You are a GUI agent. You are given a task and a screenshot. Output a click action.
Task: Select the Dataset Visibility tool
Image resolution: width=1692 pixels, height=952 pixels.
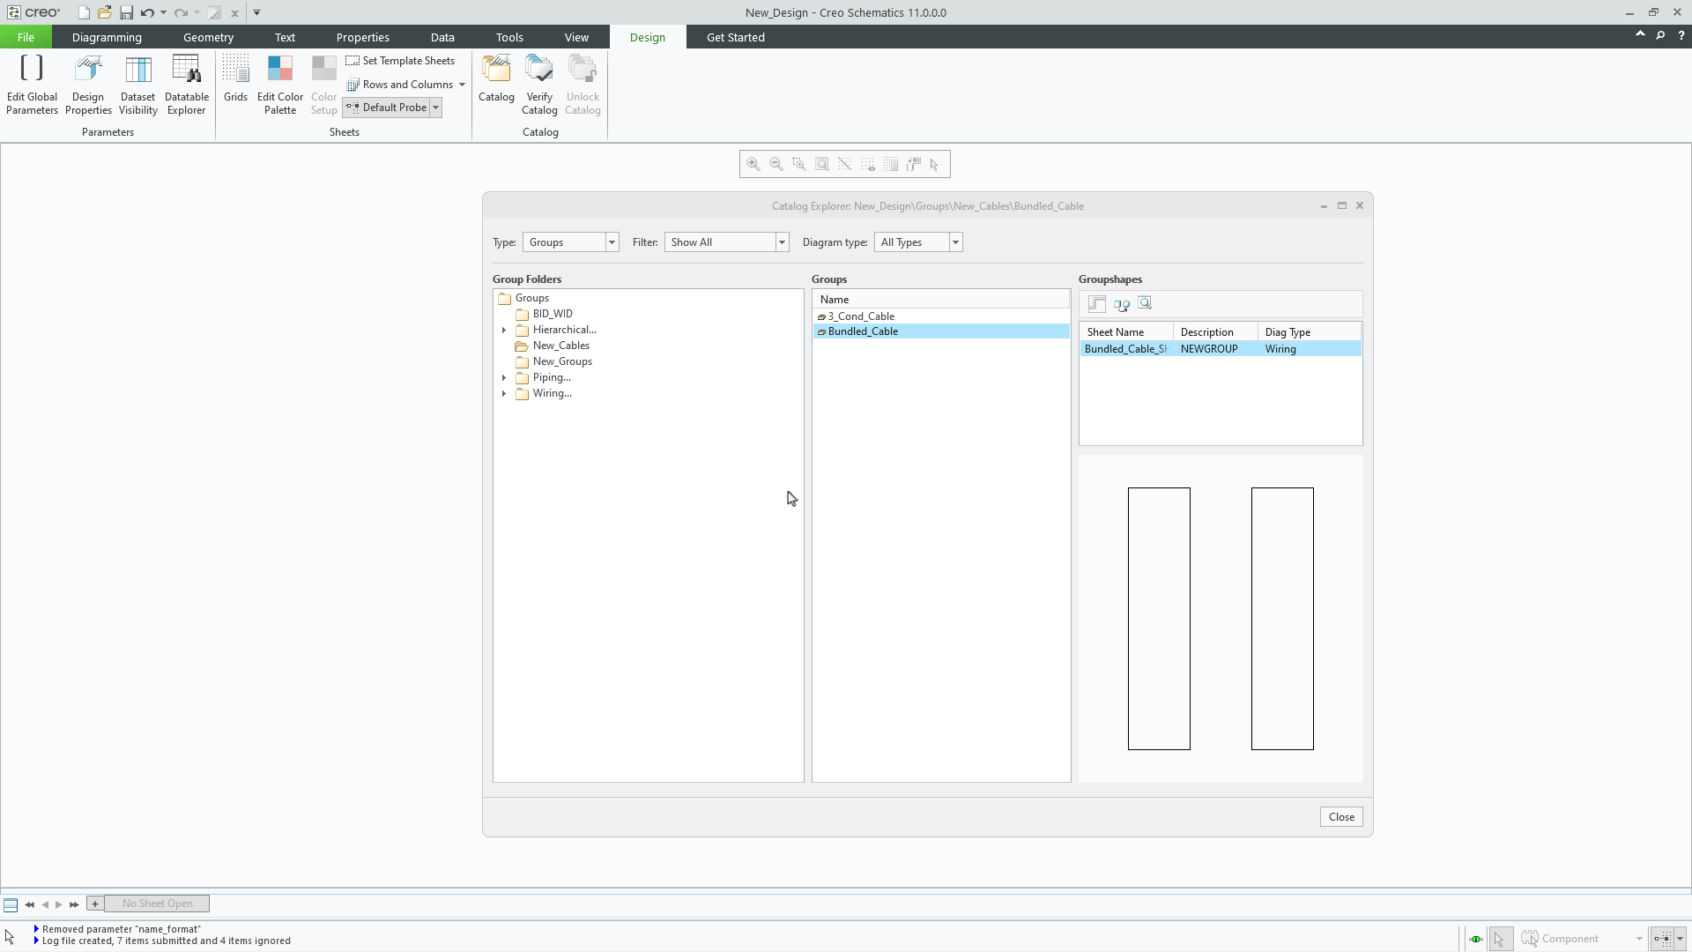[137, 84]
